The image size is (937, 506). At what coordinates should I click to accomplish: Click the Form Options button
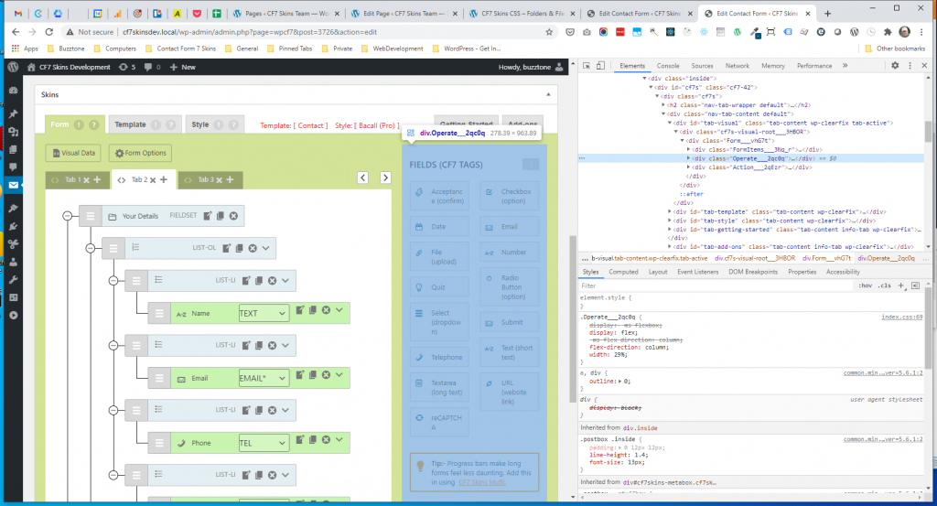[140, 153]
